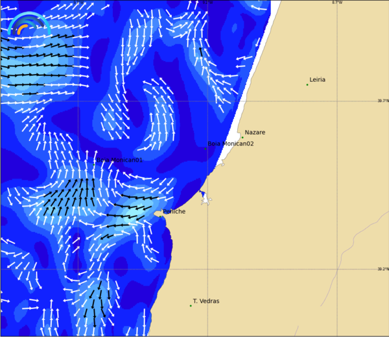Open the Leiria city text label
Viewport: 389px width, 337px height.
coord(318,80)
